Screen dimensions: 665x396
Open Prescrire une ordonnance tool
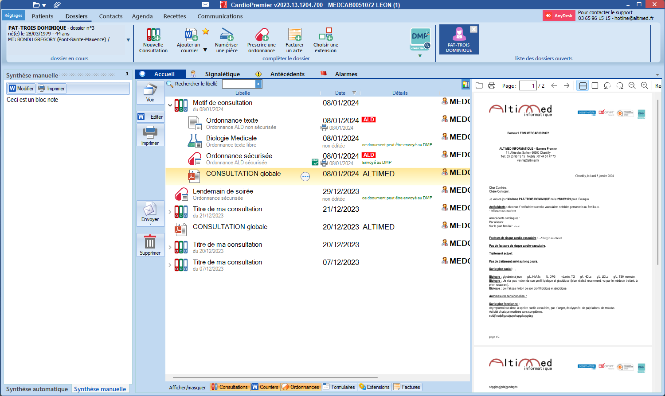pos(262,35)
